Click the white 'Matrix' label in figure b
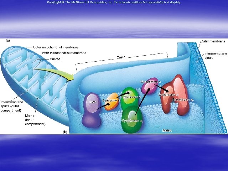This screenshot has height=171, width=228. [167, 130]
